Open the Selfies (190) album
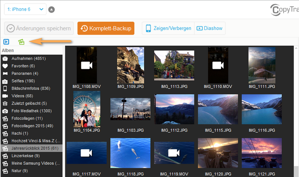Screen dimensions: 299x177 (31, 81)
